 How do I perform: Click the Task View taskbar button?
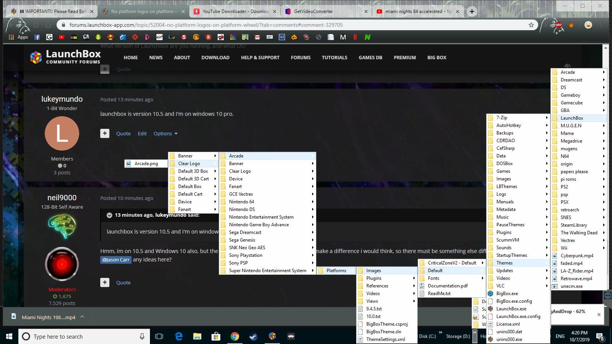(x=159, y=336)
